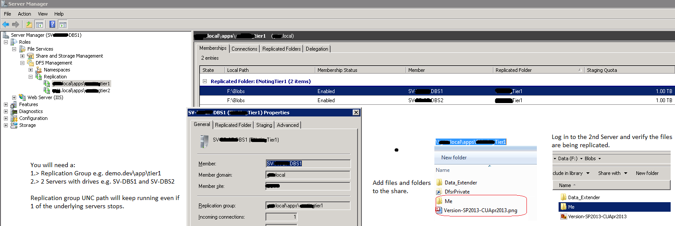Close the Properties dialog
This screenshot has height=226, width=675.
(x=356, y=113)
